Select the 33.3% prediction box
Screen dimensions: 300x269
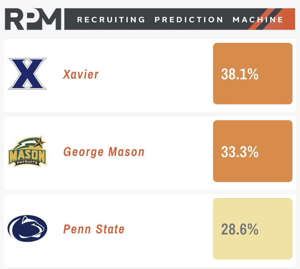tap(253, 151)
